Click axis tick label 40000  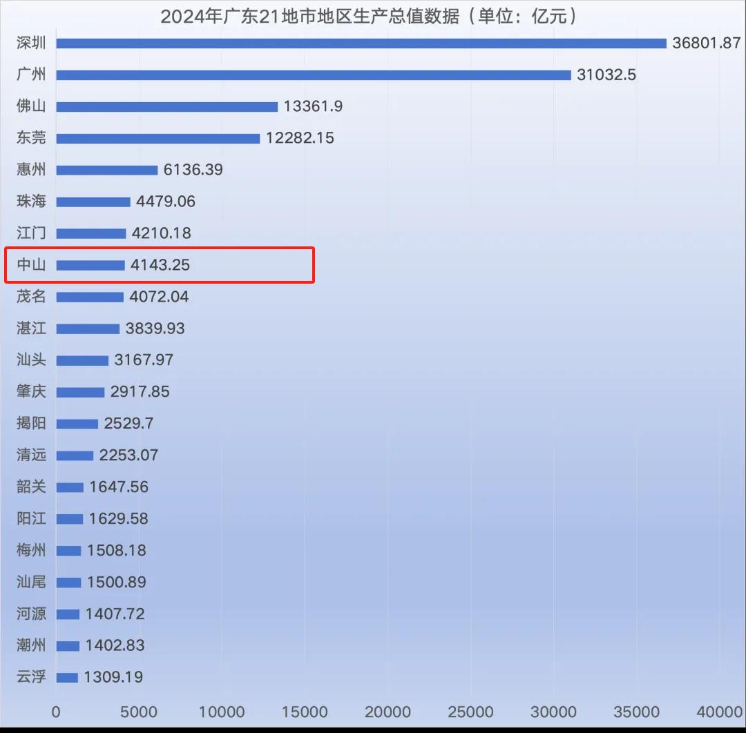click(x=719, y=712)
